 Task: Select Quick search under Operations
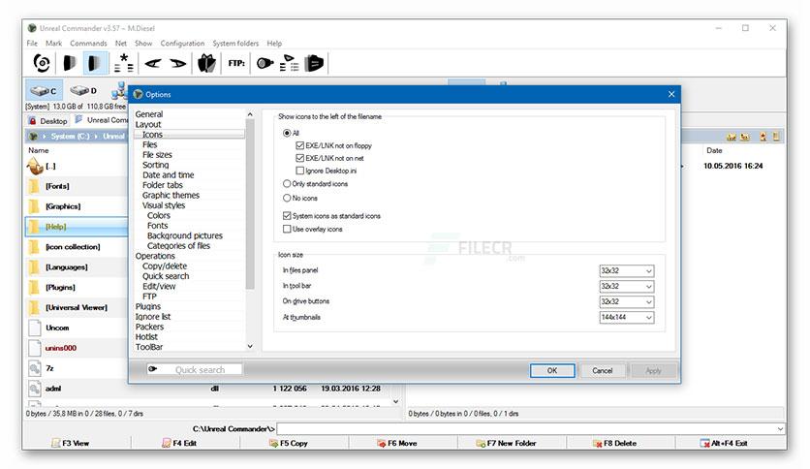(x=166, y=276)
